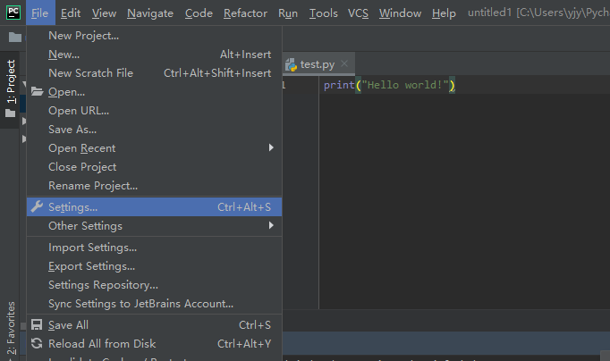Expand the Open Recent submenu arrow

coord(271,147)
